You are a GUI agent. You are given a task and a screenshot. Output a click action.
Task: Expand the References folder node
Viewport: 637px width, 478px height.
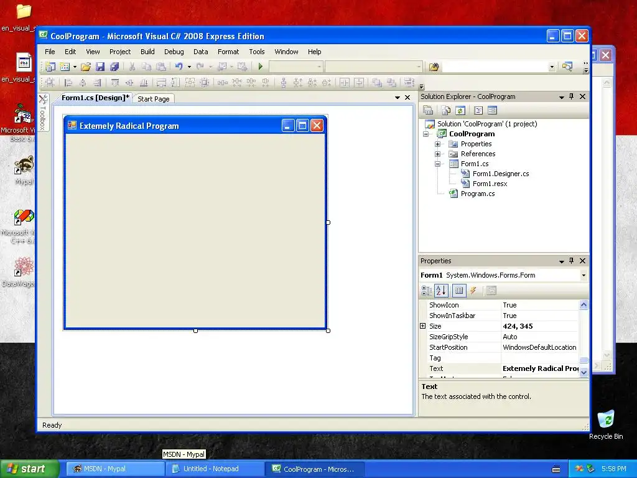pos(437,154)
